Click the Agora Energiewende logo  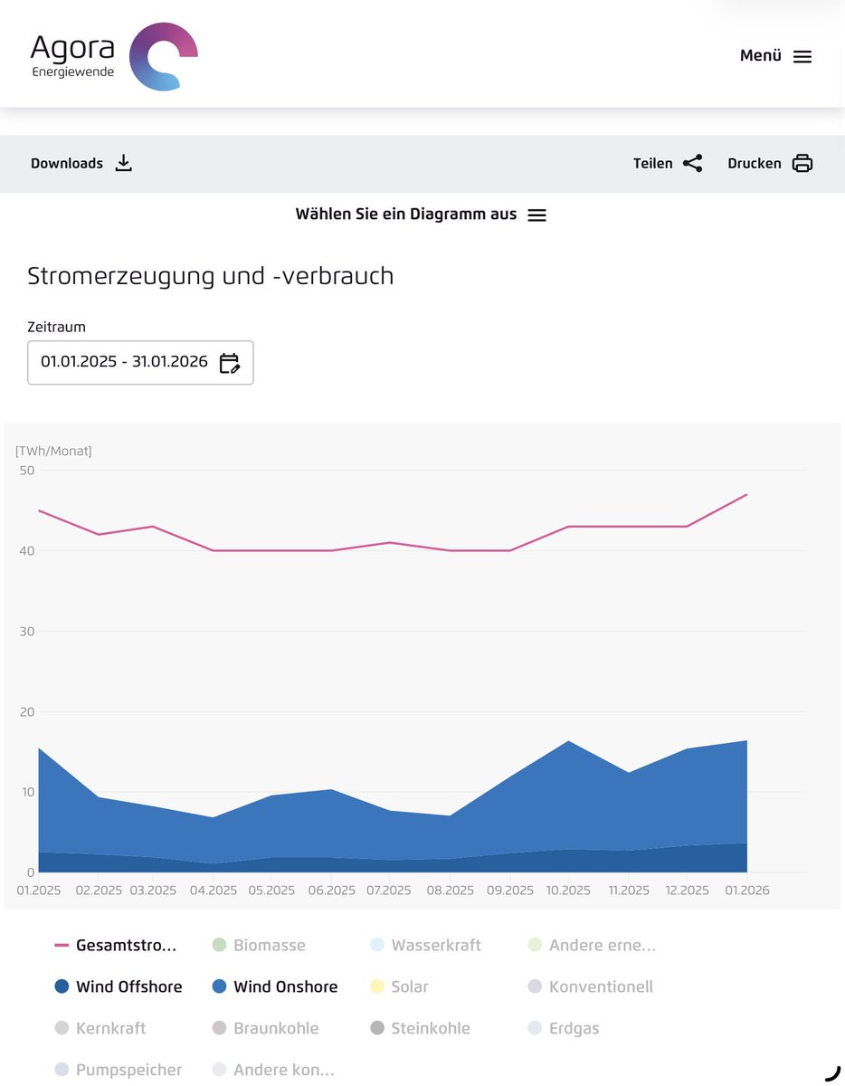[114, 56]
